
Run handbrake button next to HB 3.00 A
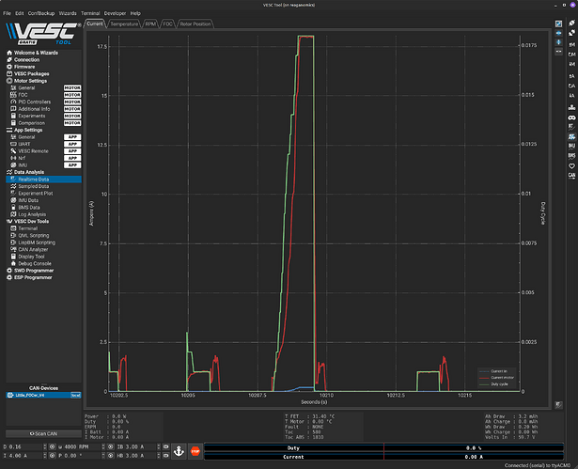[165, 456]
